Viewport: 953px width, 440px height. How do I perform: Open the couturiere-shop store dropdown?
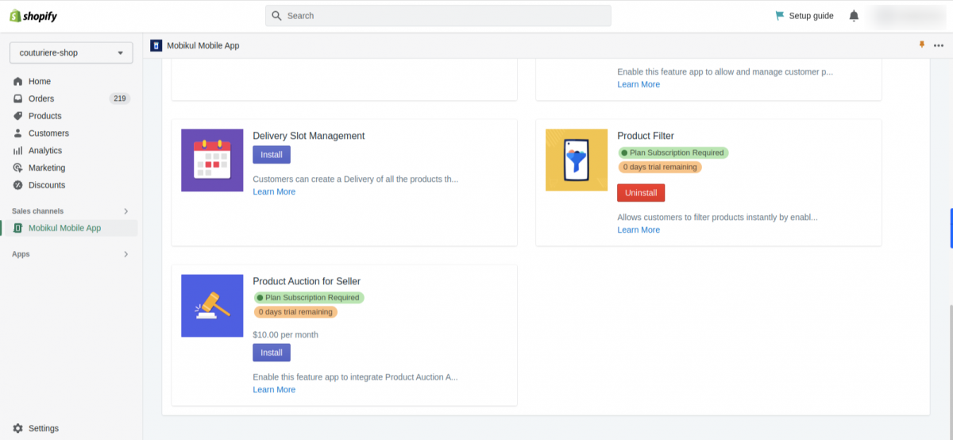coord(71,53)
